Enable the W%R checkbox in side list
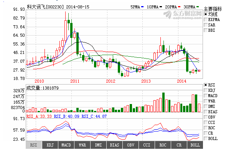Viewport: 226px width, 153px height. (206, 101)
